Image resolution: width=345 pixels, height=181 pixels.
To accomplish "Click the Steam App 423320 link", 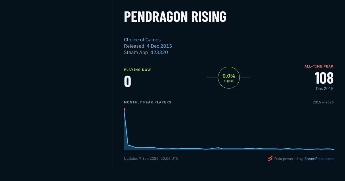I will [x=159, y=52].
